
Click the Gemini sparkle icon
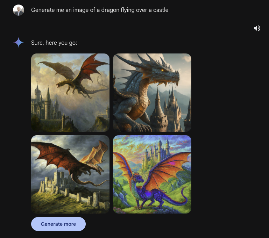click(19, 43)
